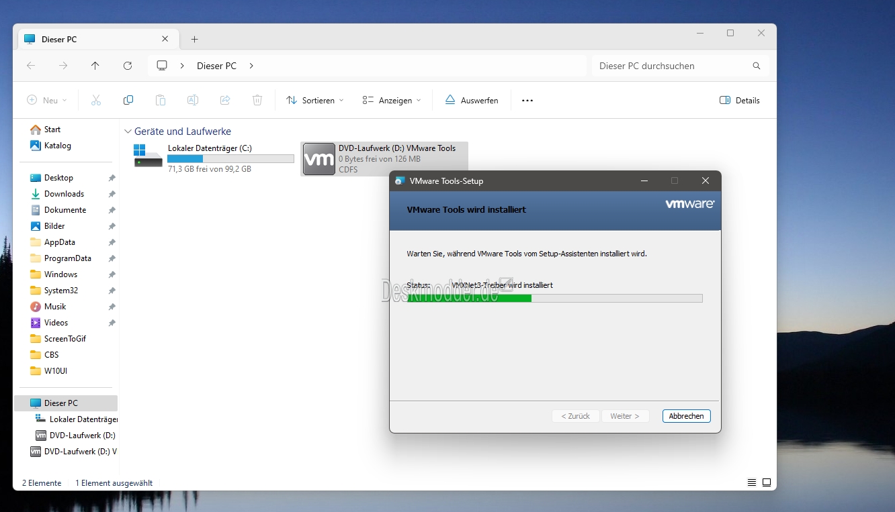The width and height of the screenshot is (895, 512).
Task: Close the VMware Tools-Setup dialog
Action: (706, 181)
